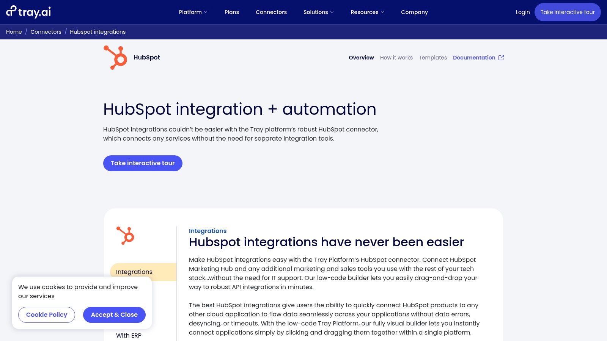
Task: Click the hero Take interactive tour button
Action: (x=143, y=163)
